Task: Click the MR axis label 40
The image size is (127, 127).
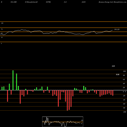Action: click(124, 84)
